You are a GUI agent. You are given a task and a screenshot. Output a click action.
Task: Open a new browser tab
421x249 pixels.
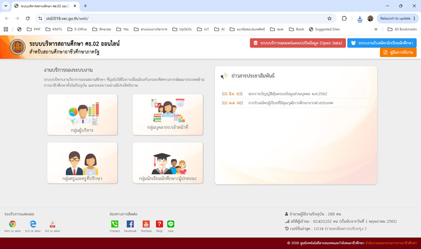85,6
